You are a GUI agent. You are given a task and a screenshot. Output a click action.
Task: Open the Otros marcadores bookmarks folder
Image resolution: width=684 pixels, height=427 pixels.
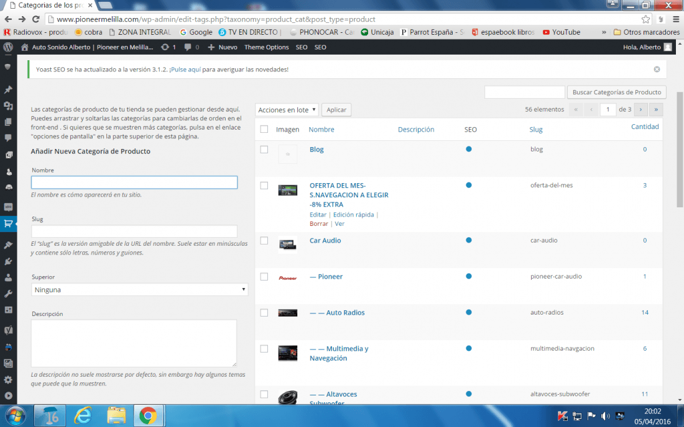point(647,32)
